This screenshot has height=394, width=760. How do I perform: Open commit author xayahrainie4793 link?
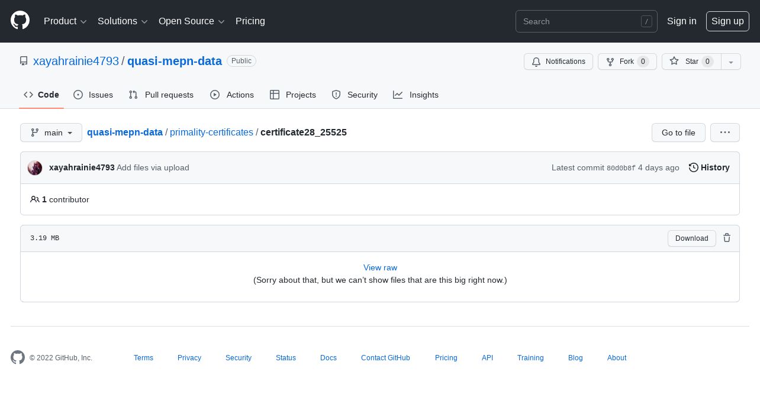coord(82,167)
